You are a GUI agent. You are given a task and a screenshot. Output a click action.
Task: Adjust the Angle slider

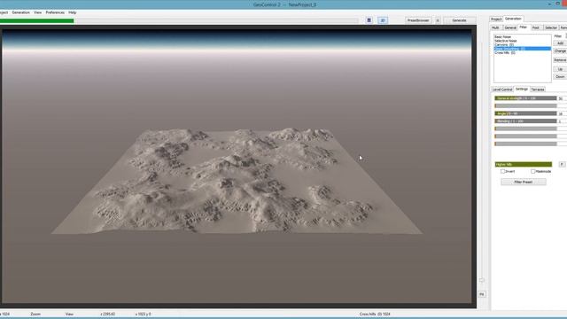525,113
